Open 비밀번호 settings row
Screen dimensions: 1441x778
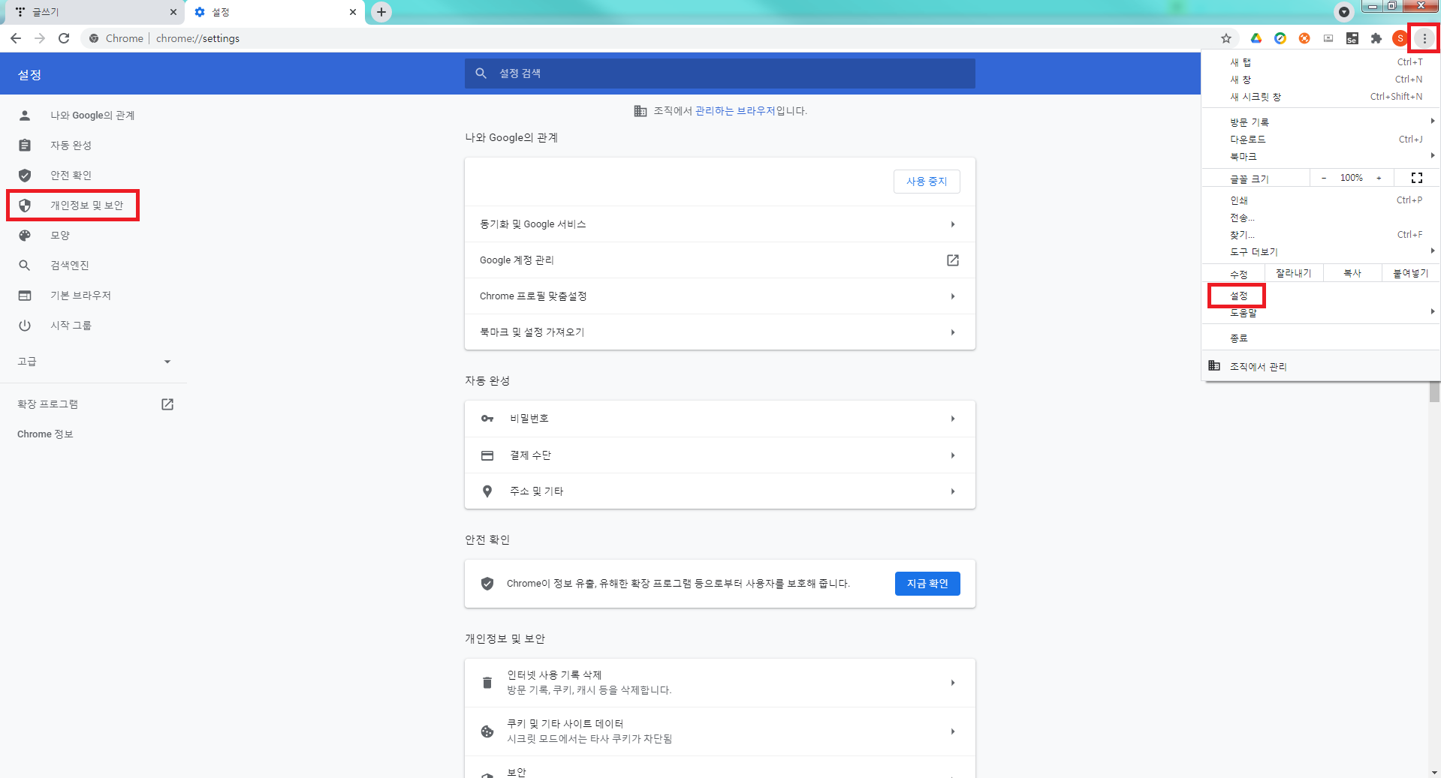tap(719, 419)
